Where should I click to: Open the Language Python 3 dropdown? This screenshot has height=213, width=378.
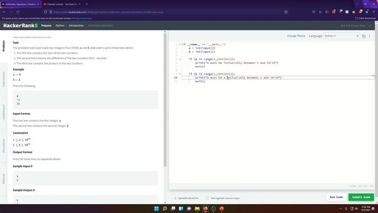(x=341, y=36)
